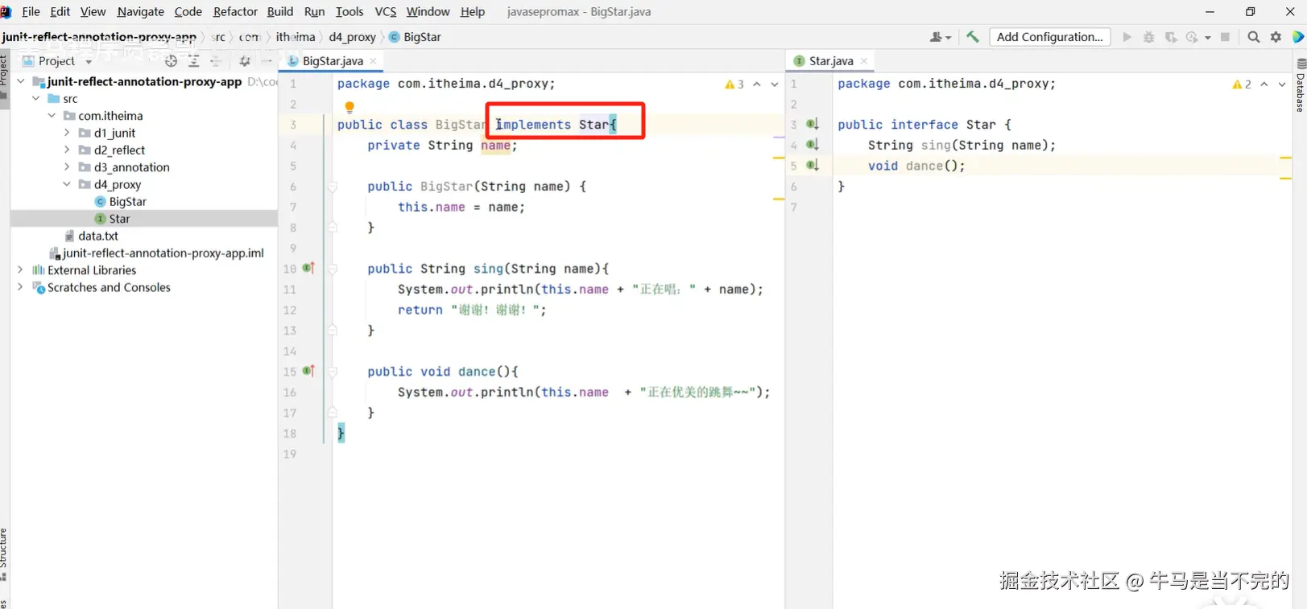Open the Navigate menu
1307x609 pixels.
pyautogui.click(x=140, y=12)
